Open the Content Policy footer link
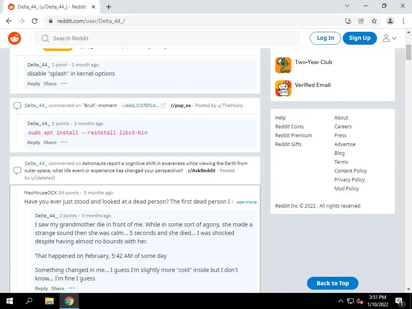The height and width of the screenshot is (309, 412). (x=350, y=171)
